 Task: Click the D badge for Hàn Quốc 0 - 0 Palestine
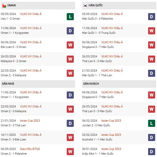click(x=152, y=17)
